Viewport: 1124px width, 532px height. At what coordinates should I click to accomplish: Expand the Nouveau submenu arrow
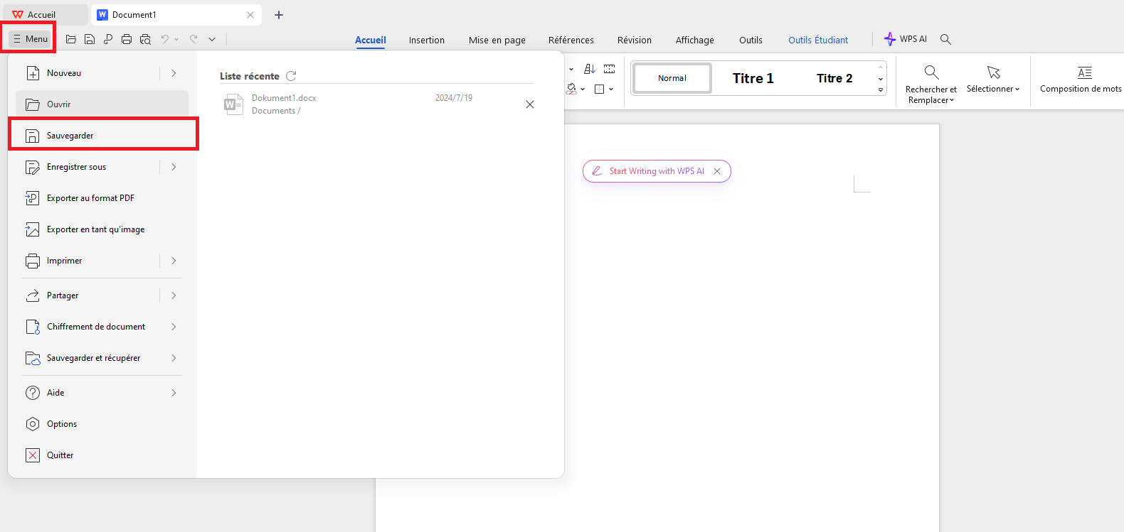tap(174, 73)
